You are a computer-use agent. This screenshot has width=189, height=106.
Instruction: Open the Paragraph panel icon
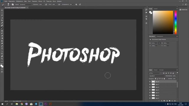click(146, 19)
